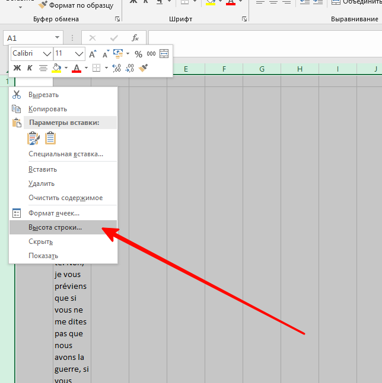Apply font color A in mini toolbar

(77, 68)
